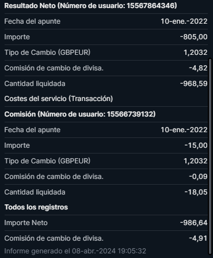Click the Cantidad liquidada value -968,59
213x258 pixels.
(x=194, y=84)
